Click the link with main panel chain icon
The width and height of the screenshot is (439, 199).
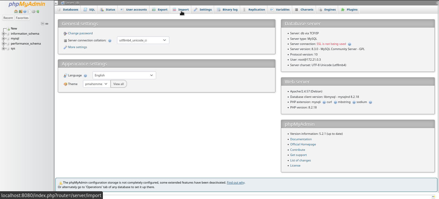(47, 24)
